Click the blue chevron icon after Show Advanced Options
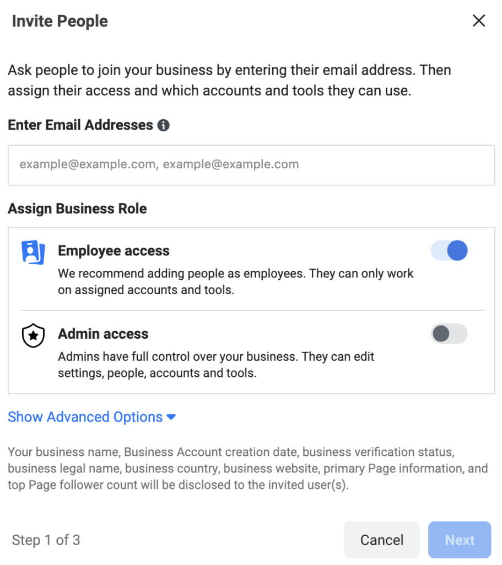The width and height of the screenshot is (502, 565). [171, 417]
